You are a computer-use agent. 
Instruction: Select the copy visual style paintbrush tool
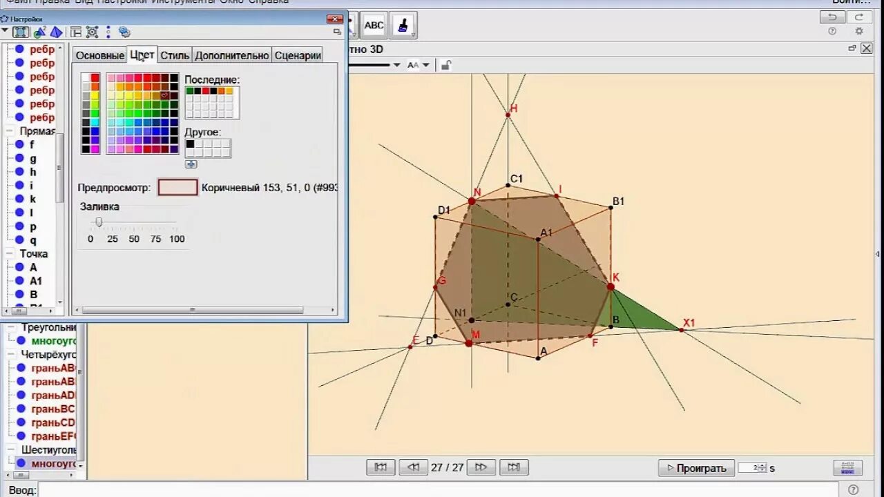(403, 26)
